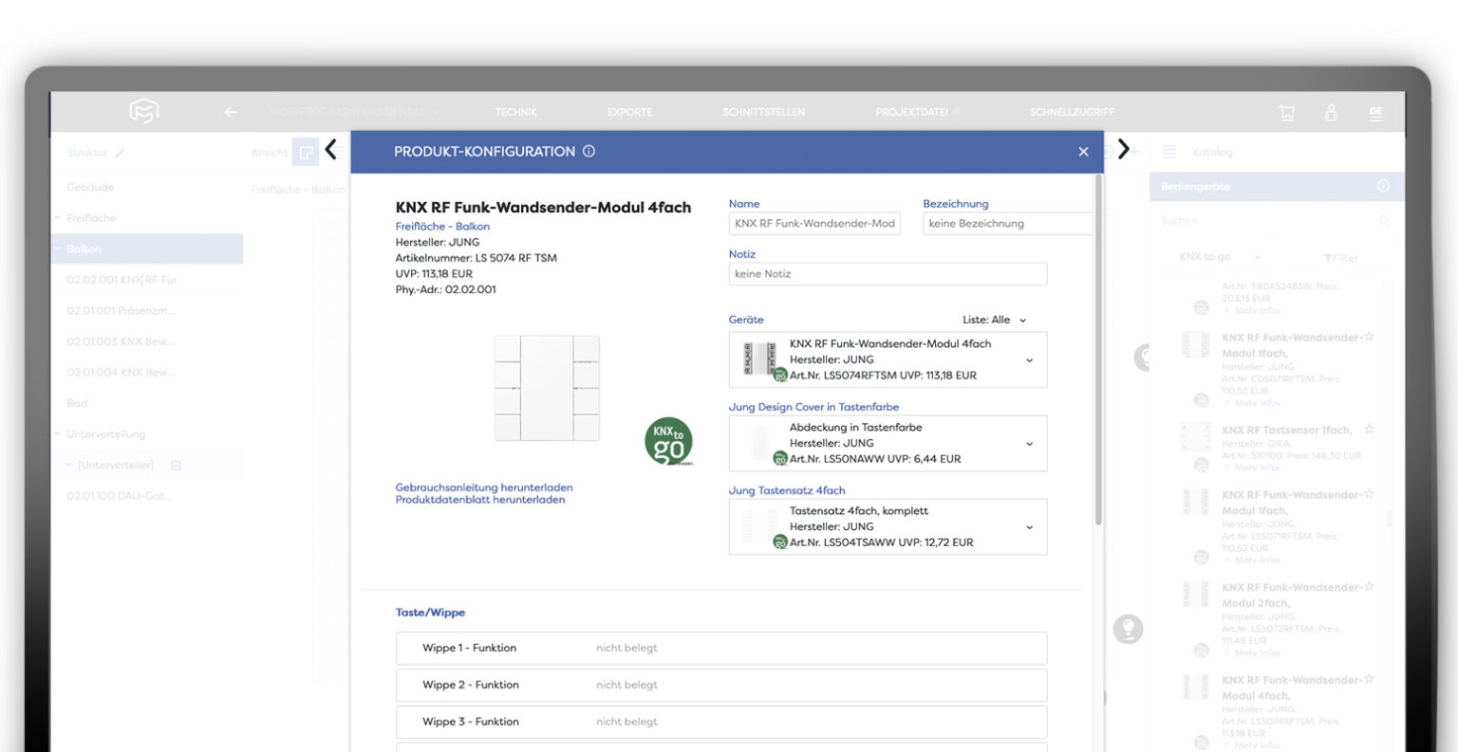The width and height of the screenshot is (1458, 752).
Task: Click the Bezeichnung input field
Action: [1008, 224]
